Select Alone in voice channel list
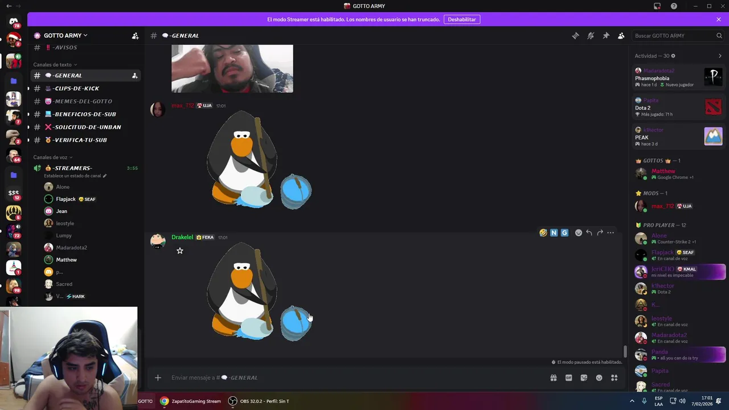Screen dimensions: 729x410 [x=63, y=187]
